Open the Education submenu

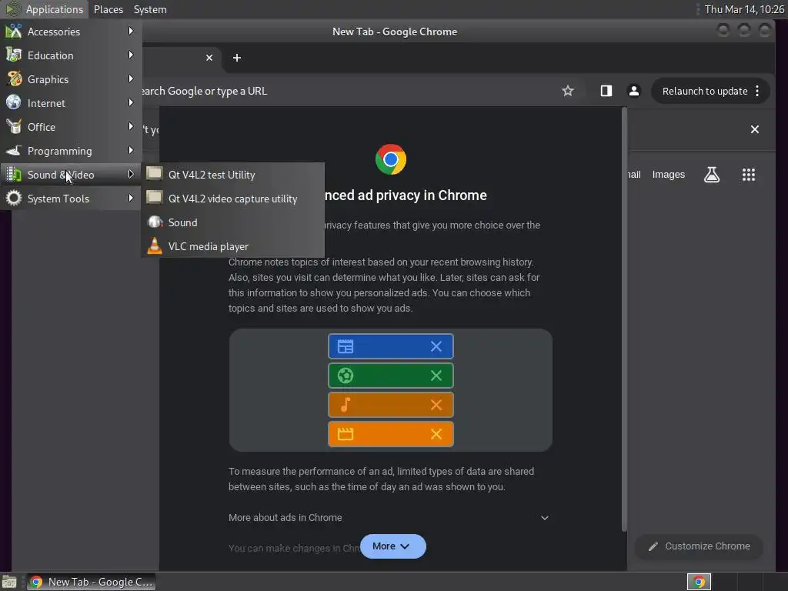[x=71, y=55]
